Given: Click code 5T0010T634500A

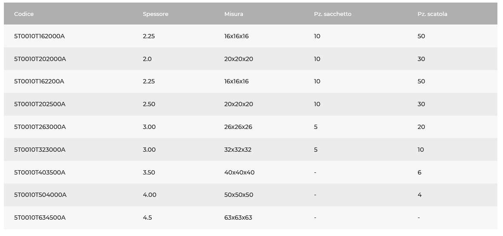Looking at the screenshot, I should tap(40, 218).
